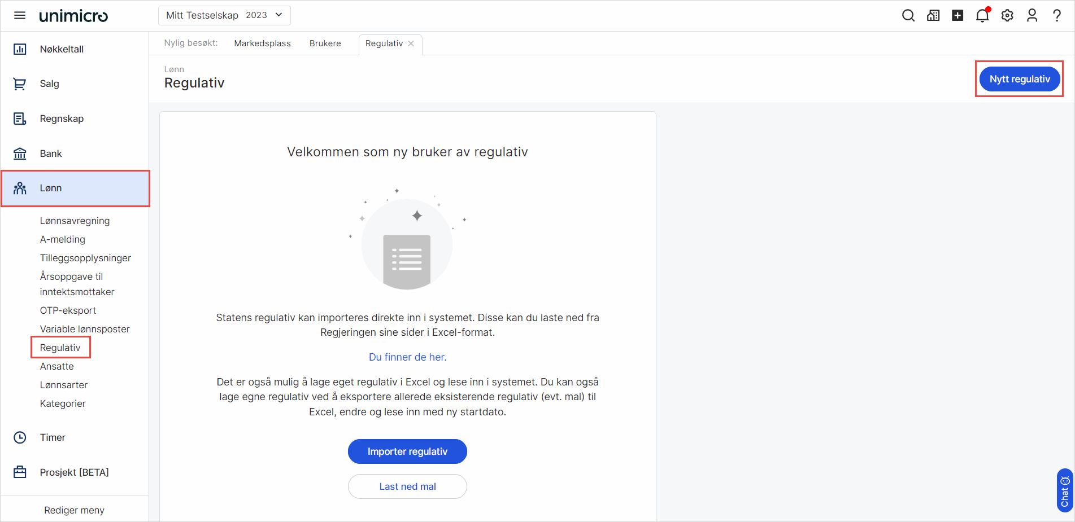The image size is (1075, 522).
Task: Open notifications with the red badge
Action: pos(982,15)
